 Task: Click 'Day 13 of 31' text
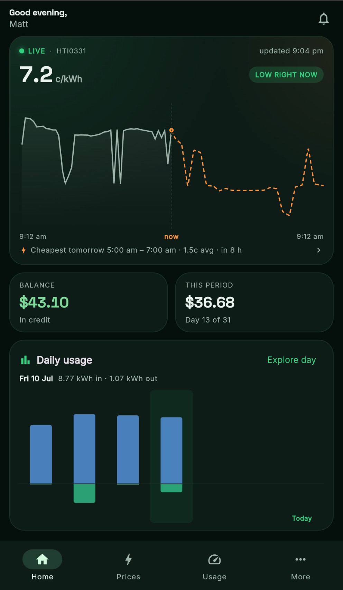[208, 320]
